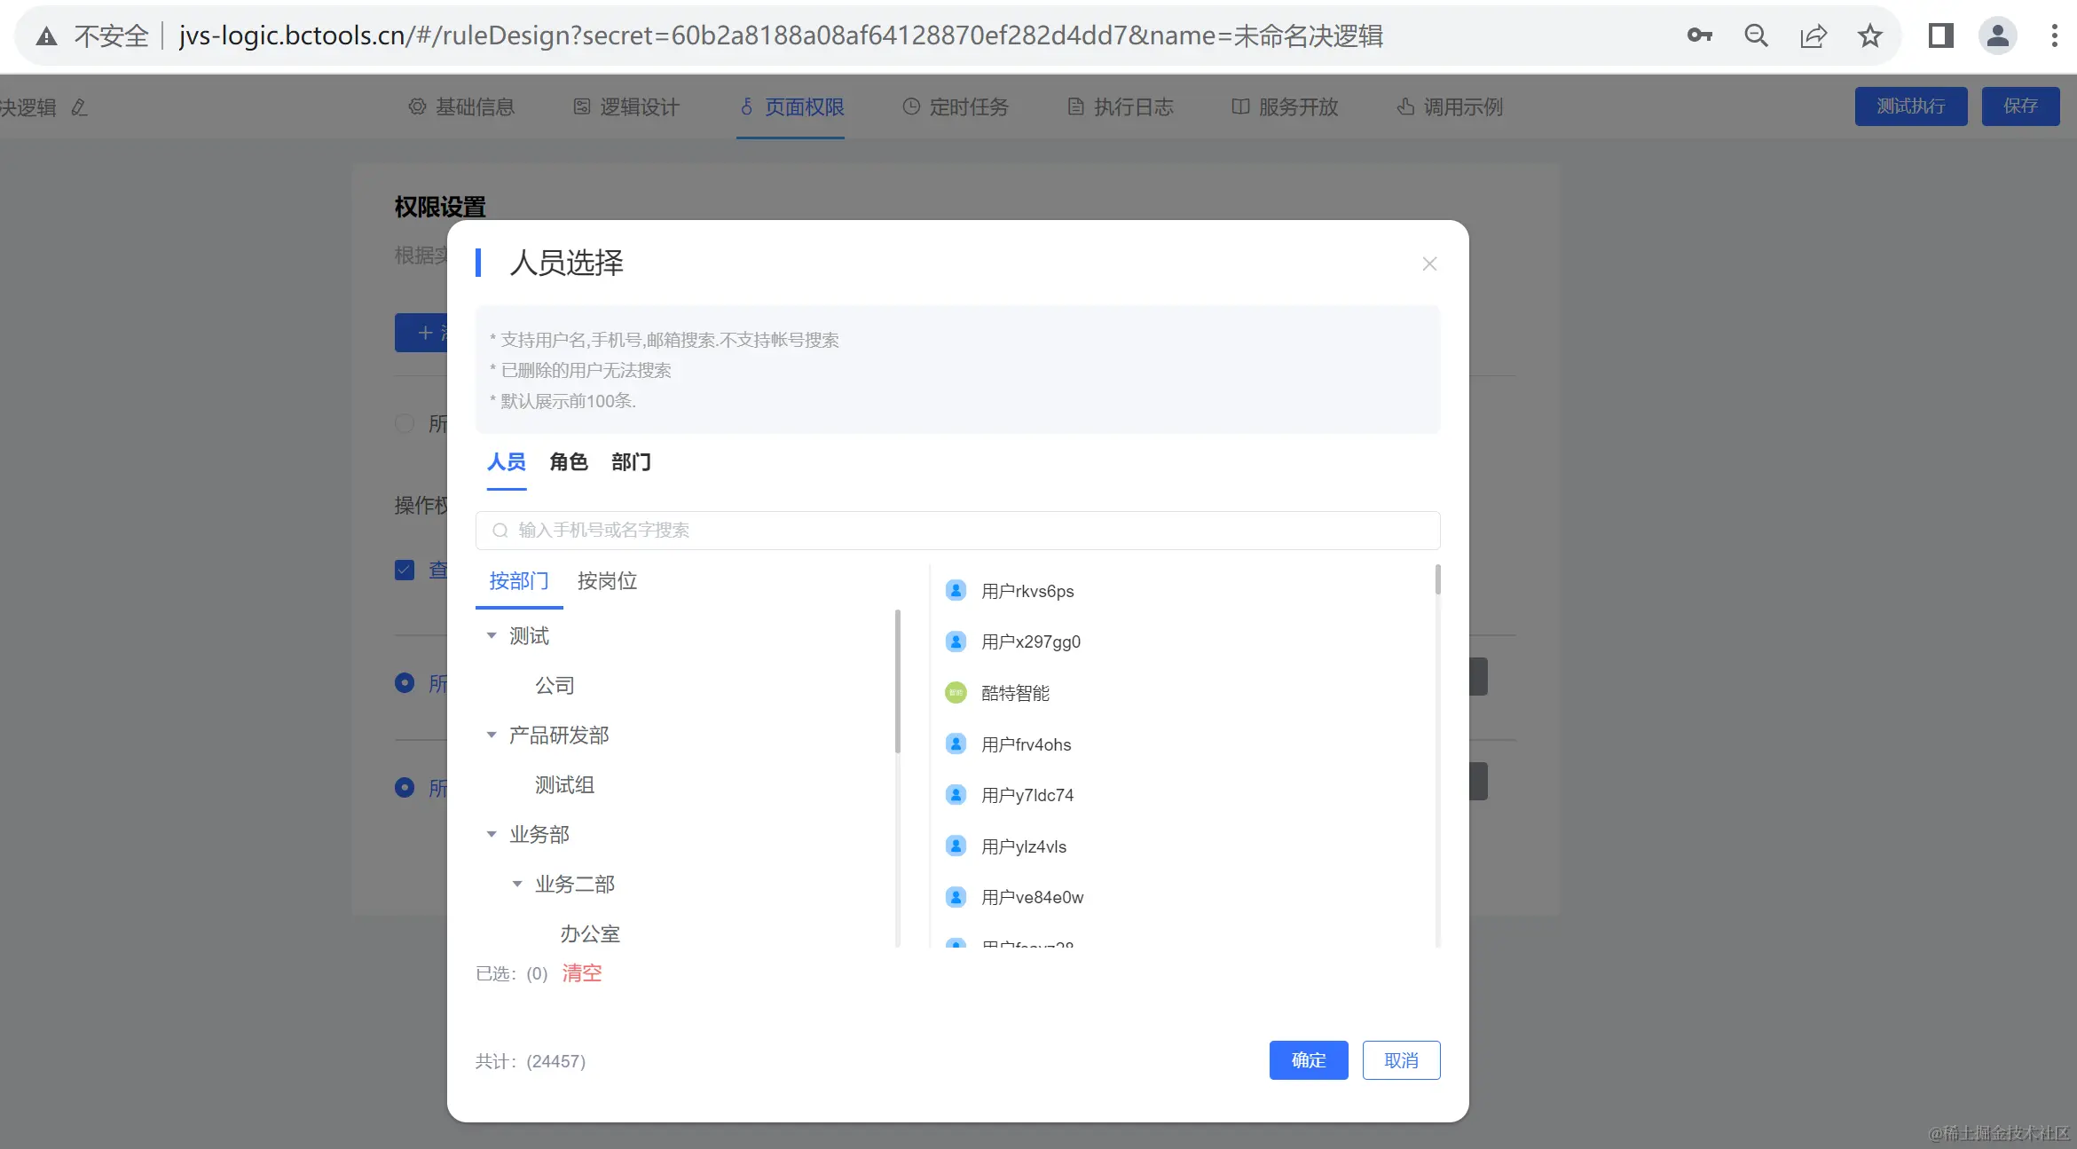Viewport: 2077px width, 1149px height.
Task: Collapse the 业务二部 sub-department arrow
Action: pyautogui.click(x=517, y=885)
